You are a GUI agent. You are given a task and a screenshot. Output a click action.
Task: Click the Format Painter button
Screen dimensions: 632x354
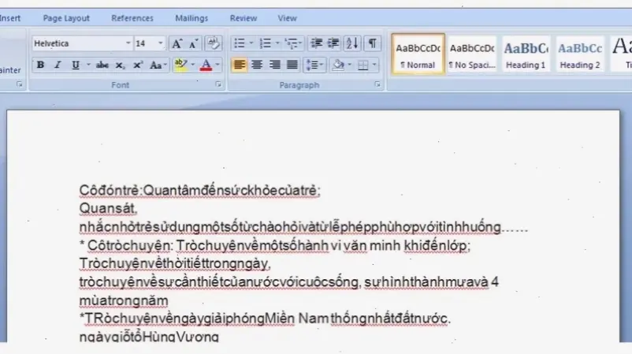10,70
